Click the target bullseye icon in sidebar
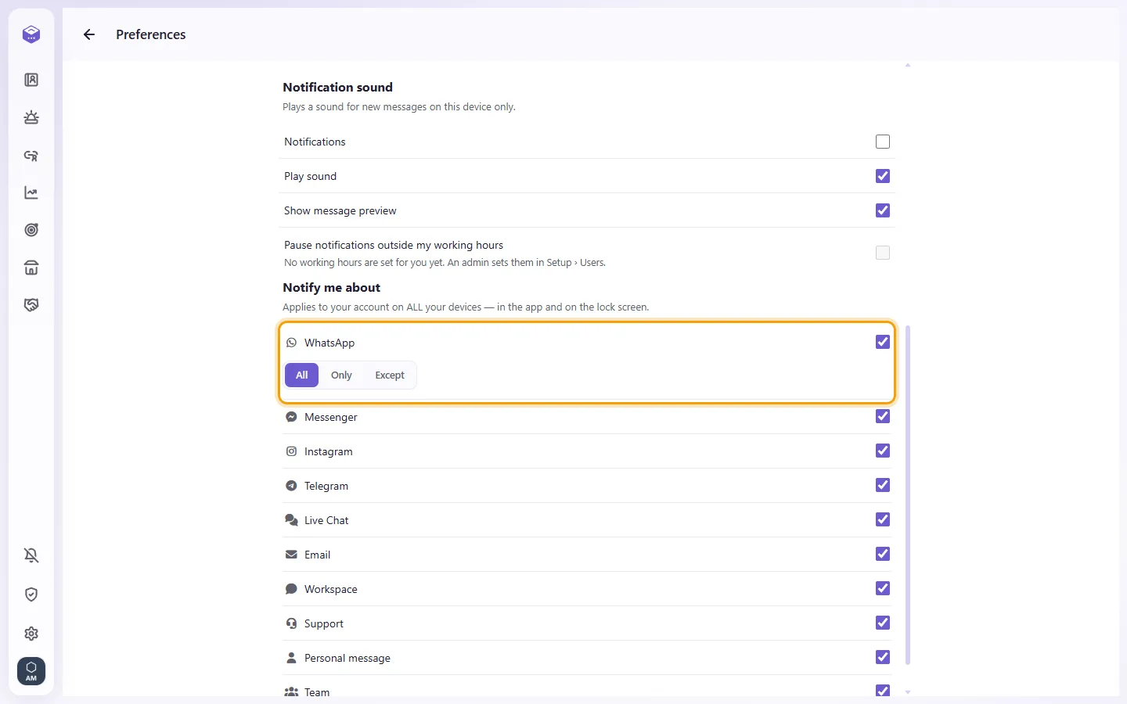The image size is (1127, 704). click(31, 230)
